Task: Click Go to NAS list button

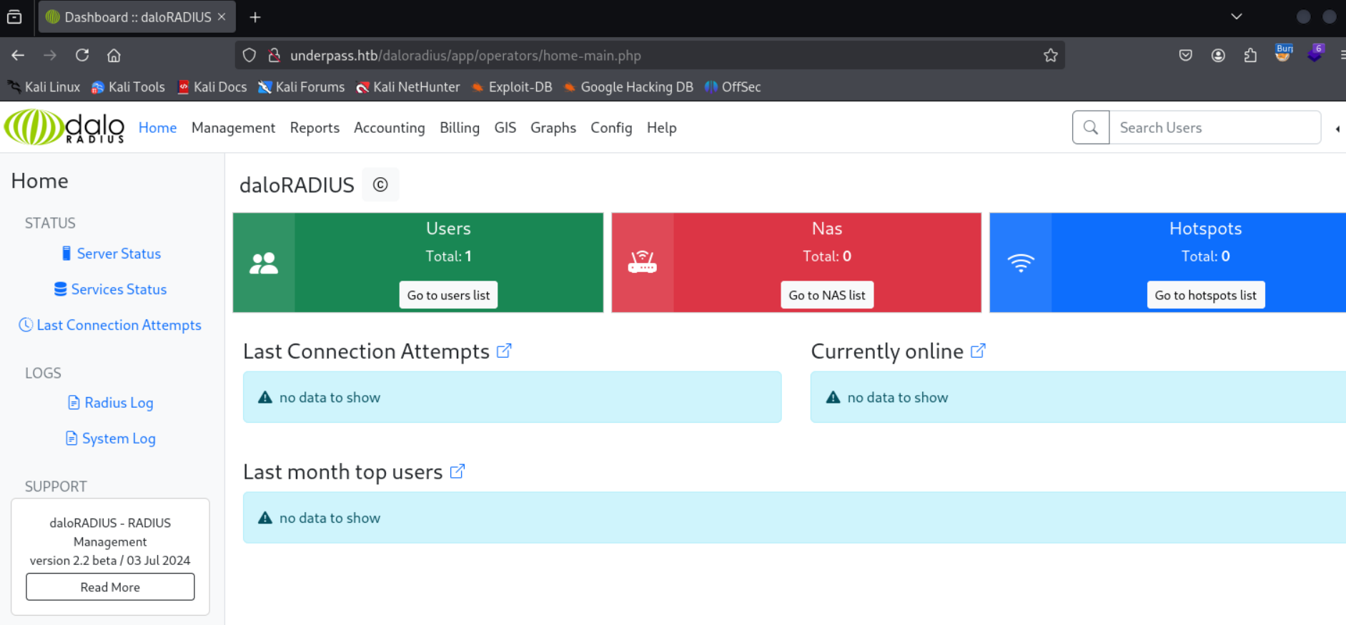Action: (x=827, y=295)
